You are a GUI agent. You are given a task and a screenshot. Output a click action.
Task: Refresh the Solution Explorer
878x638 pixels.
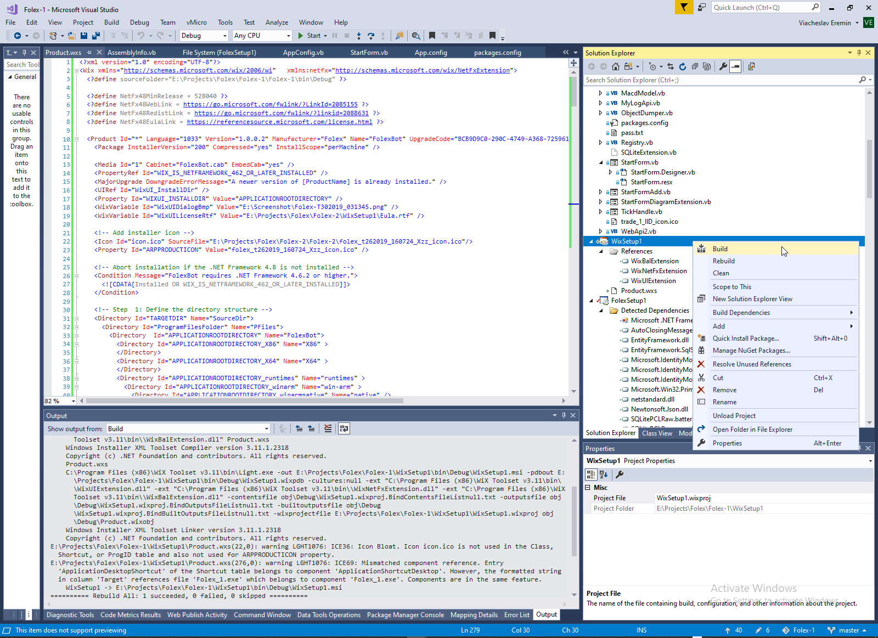tap(683, 66)
